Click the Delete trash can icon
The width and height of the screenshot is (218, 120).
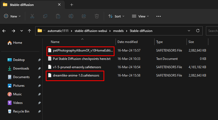click(97, 16)
